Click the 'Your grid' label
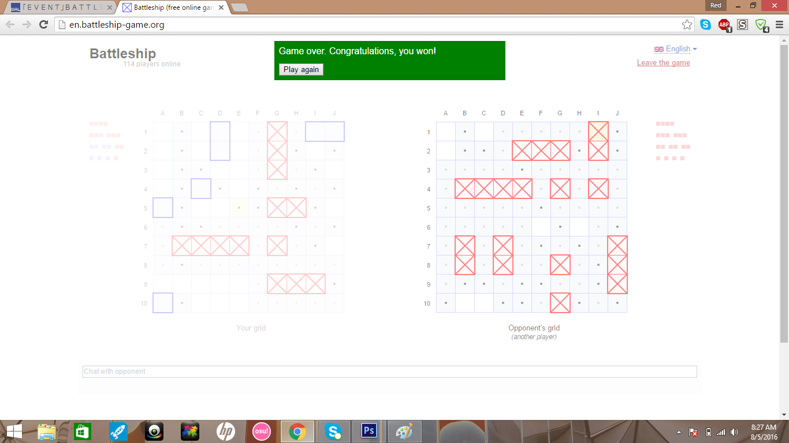Viewport: 789px width, 443px height. point(251,328)
